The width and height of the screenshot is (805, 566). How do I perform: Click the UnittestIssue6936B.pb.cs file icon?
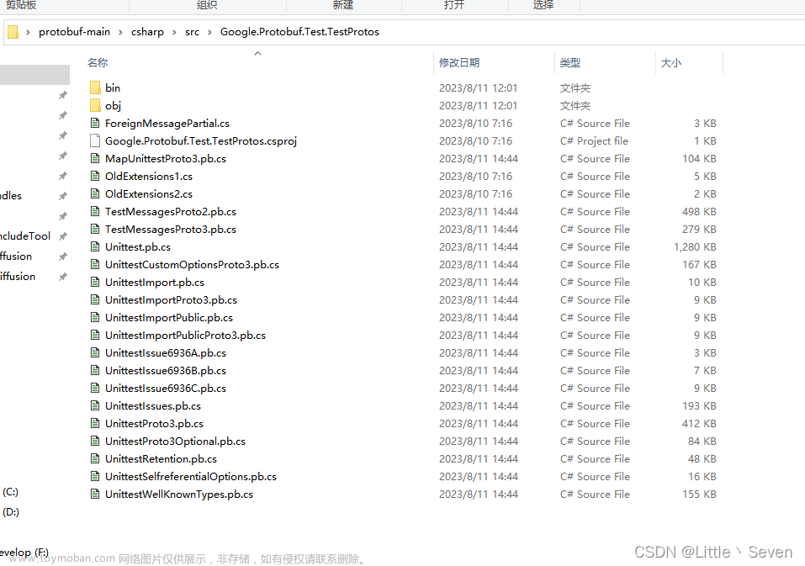pos(95,371)
